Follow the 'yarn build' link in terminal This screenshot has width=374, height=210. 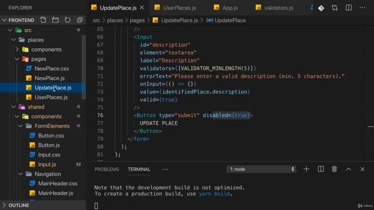[214, 194]
